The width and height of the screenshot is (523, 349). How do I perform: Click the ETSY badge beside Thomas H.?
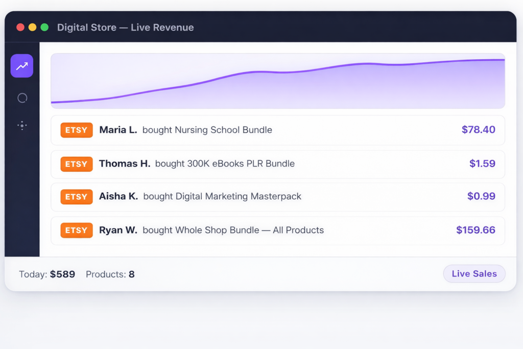(x=77, y=164)
